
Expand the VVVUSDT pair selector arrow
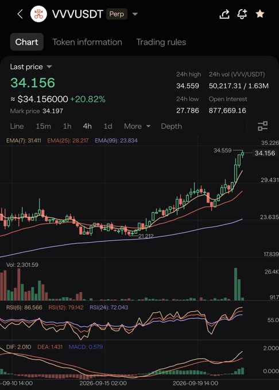(135, 14)
